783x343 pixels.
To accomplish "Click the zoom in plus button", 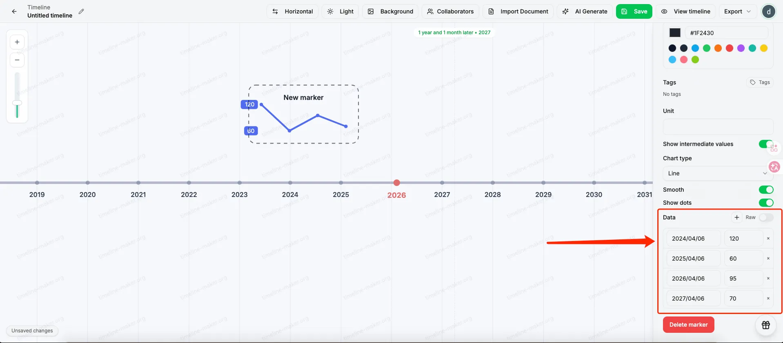I will coord(17,42).
